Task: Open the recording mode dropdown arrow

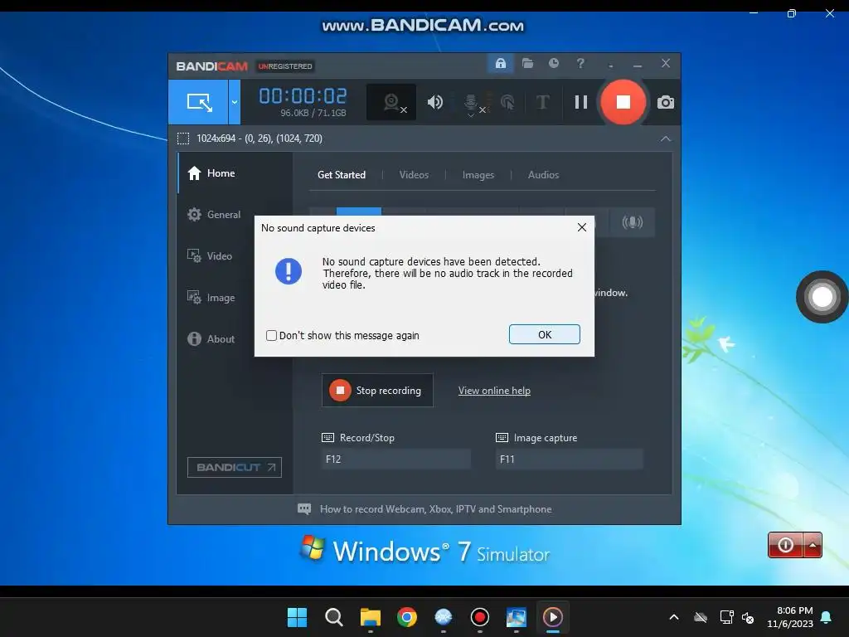Action: [x=235, y=102]
